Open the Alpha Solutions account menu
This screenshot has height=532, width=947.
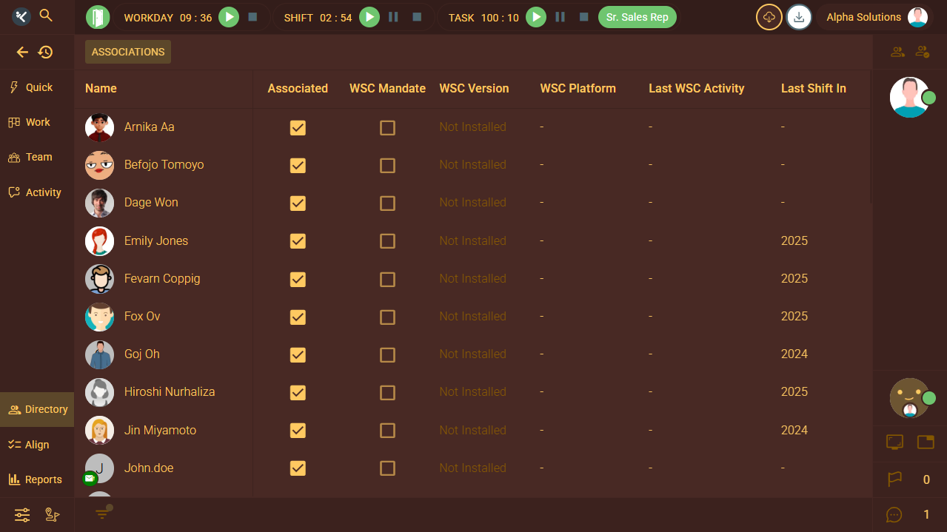[874, 17]
